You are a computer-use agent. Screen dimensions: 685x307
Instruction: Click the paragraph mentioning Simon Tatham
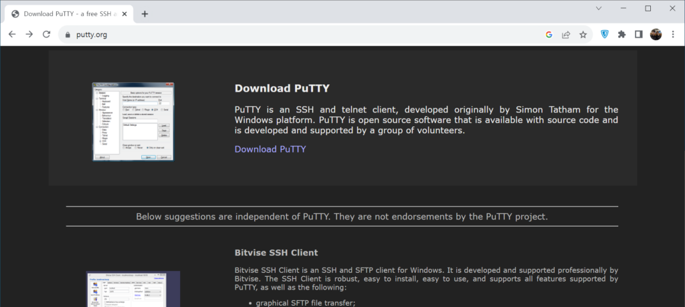click(426, 120)
